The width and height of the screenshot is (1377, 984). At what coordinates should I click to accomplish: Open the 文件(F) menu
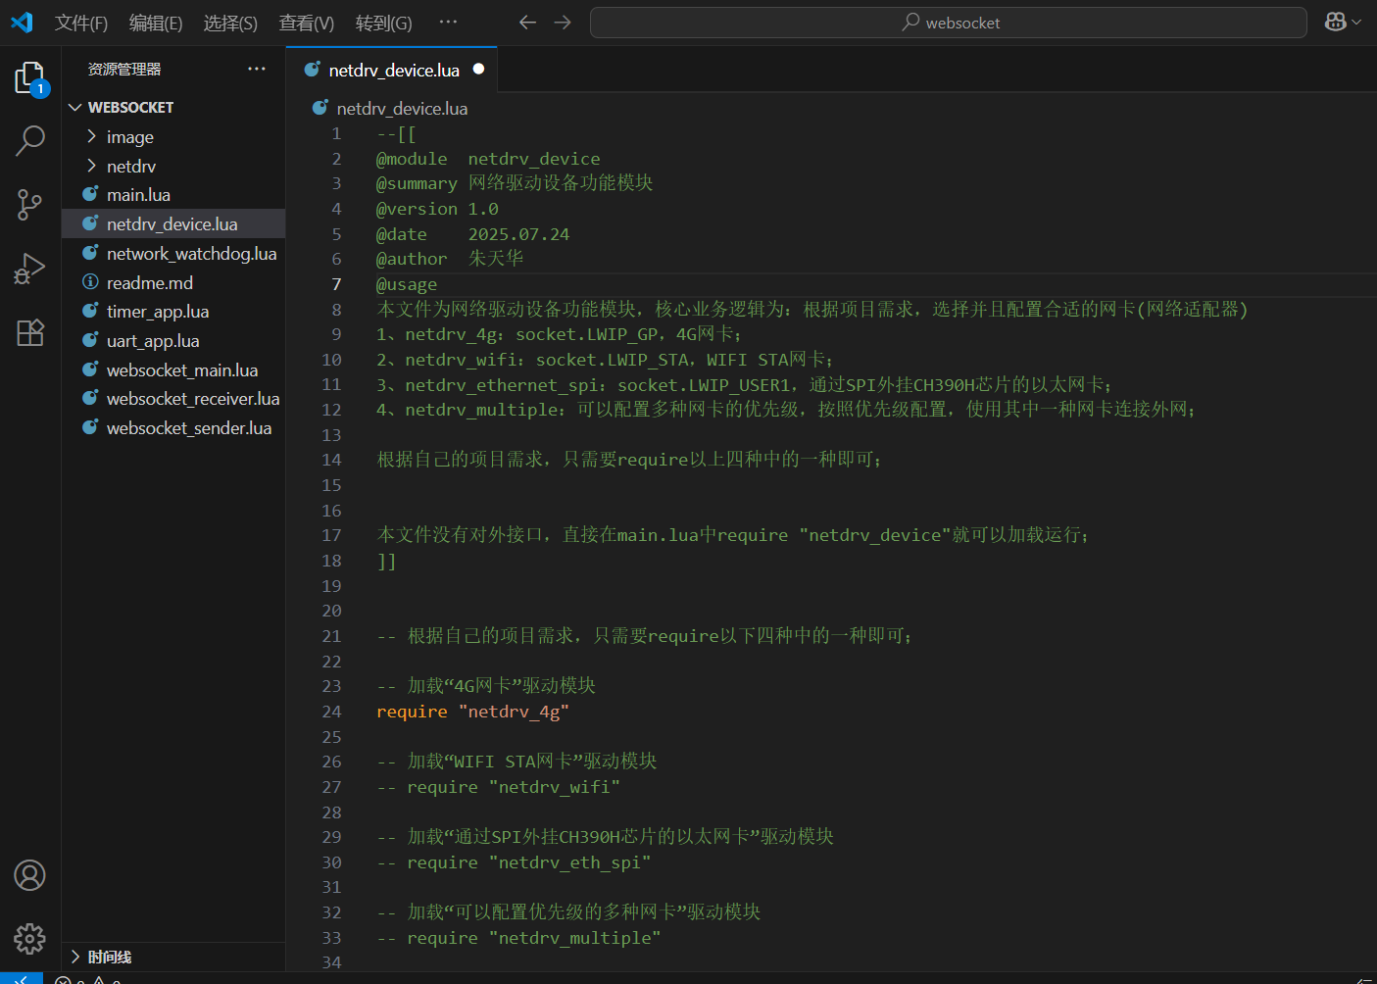[x=81, y=23]
